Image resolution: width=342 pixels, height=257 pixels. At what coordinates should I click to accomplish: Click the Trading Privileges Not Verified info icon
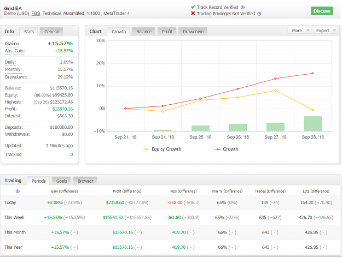click(259, 14)
